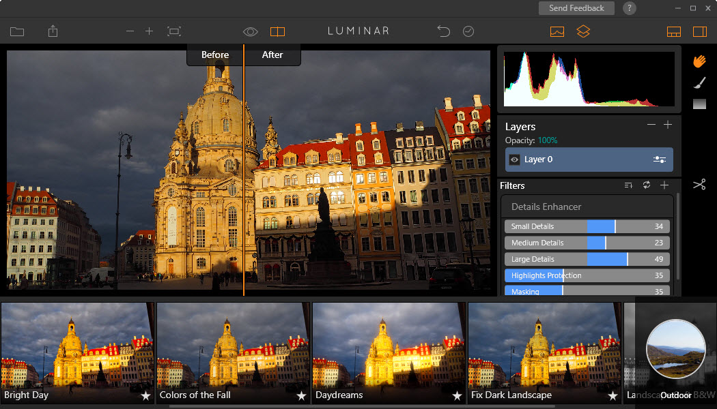Add new layer with plus in Layers
Viewport: 717px width, 409px height.
point(668,125)
